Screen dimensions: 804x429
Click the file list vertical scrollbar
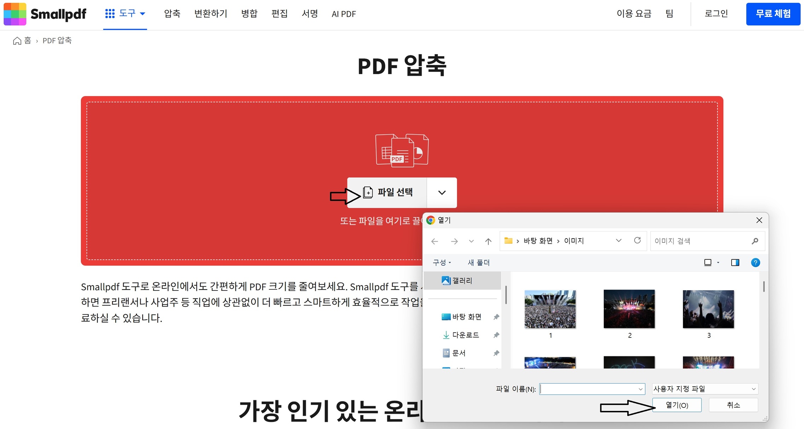pyautogui.click(x=764, y=287)
